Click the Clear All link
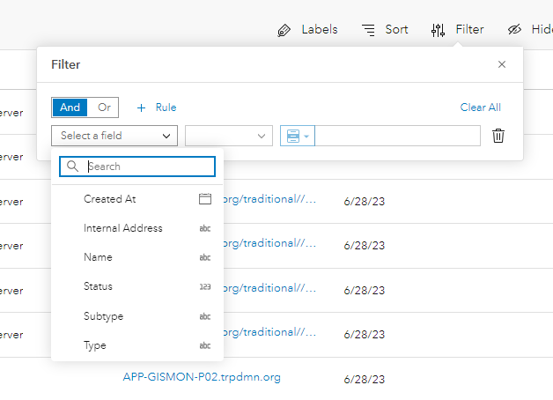 [x=480, y=107]
